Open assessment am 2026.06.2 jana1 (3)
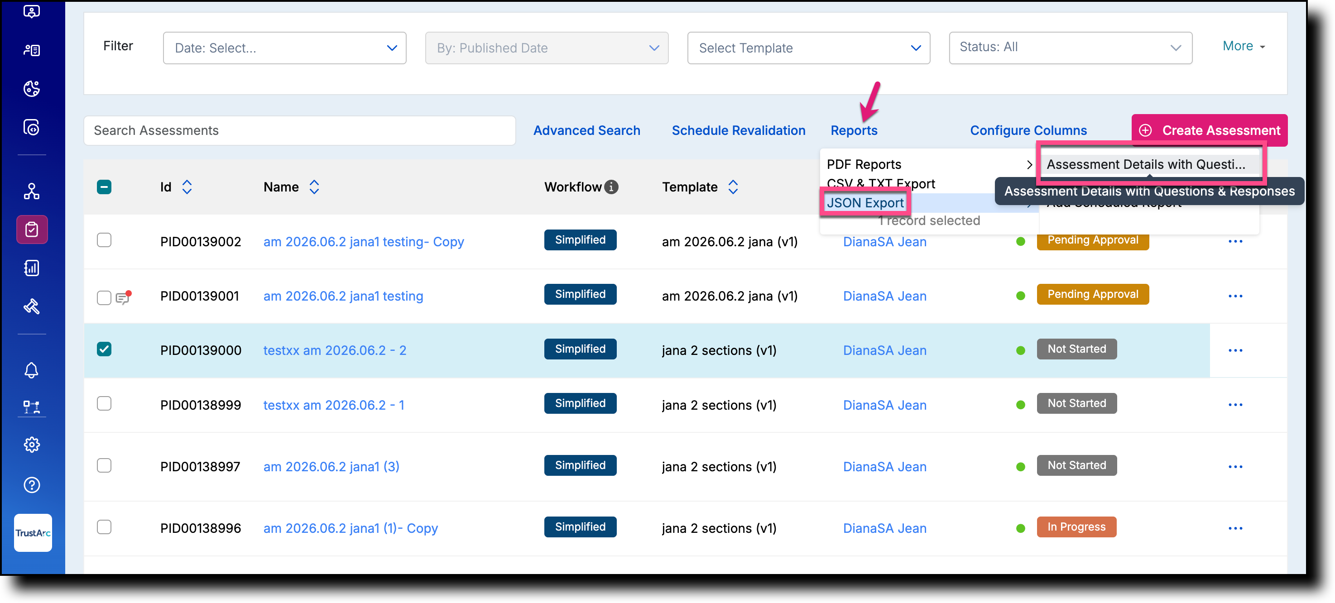The image size is (1335, 603). click(x=331, y=467)
